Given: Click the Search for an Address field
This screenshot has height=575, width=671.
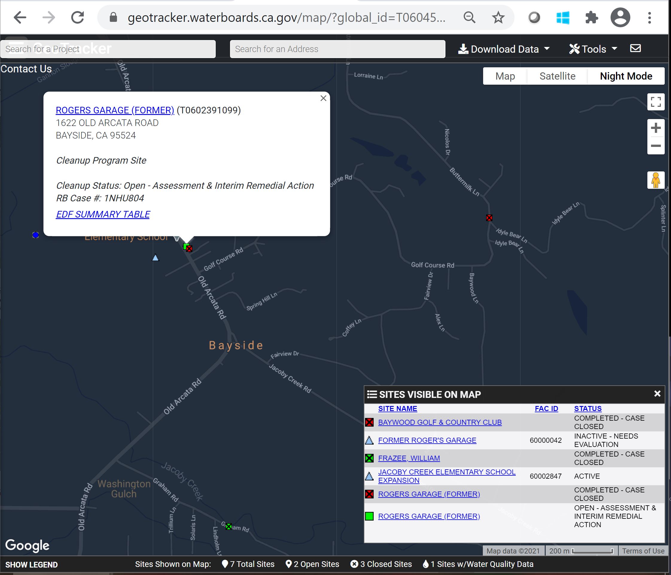Looking at the screenshot, I should pos(337,49).
